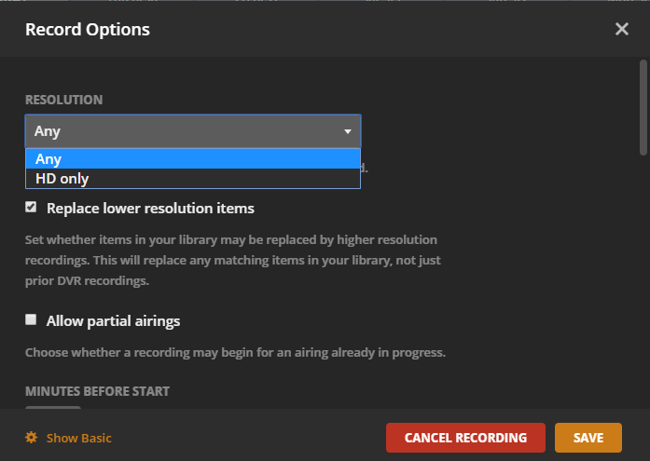Click the gear icon beside Show Basic
This screenshot has width=650, height=461.
tap(31, 438)
